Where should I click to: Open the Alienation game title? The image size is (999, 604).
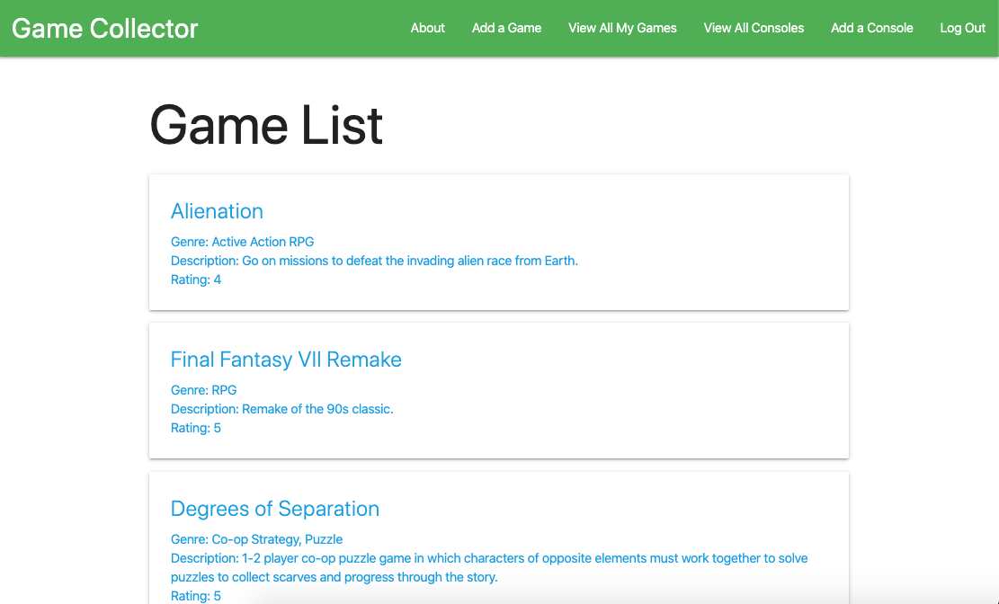point(217,211)
